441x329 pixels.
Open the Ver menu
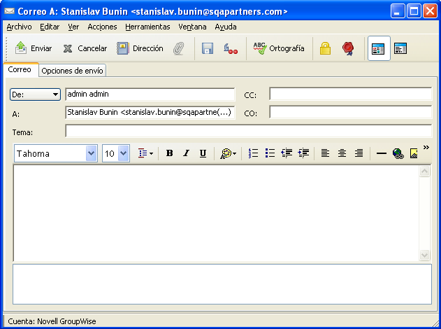73,27
